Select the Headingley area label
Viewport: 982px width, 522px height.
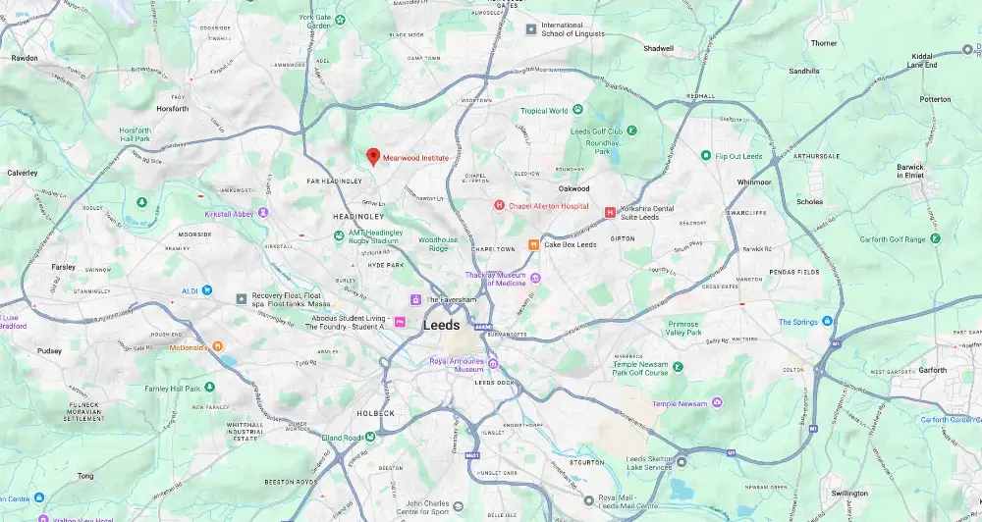point(358,217)
